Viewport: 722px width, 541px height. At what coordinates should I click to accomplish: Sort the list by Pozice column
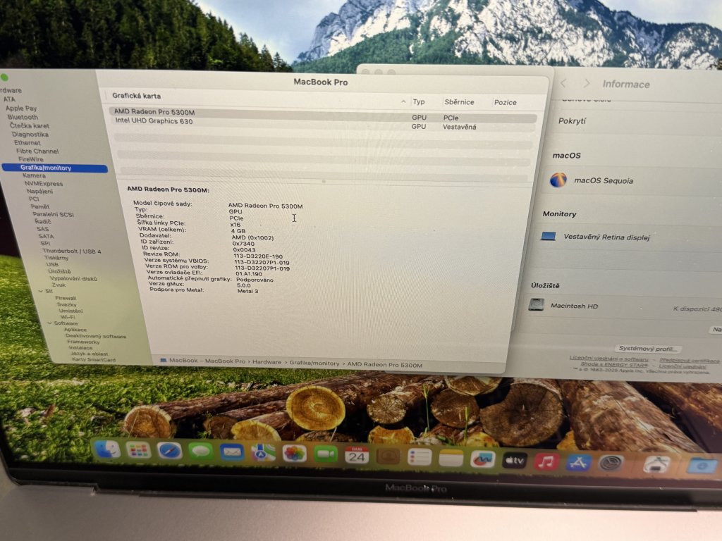(505, 103)
